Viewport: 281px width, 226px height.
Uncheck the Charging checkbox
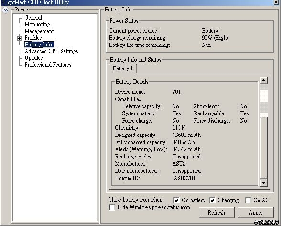pos(212,200)
